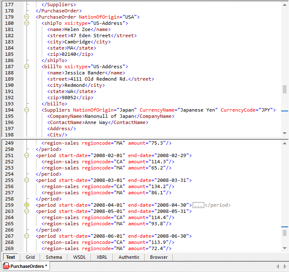Screen dimensions: 289x272
Task: Collapse the PurchaseOrder element at line 179
Action: (x=27, y=17)
